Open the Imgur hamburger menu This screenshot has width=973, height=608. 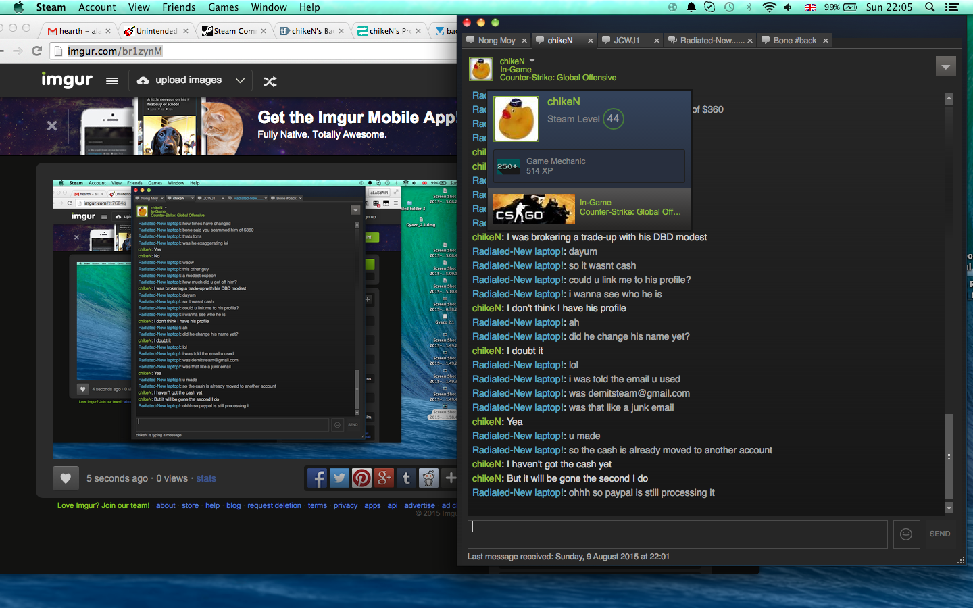112,81
